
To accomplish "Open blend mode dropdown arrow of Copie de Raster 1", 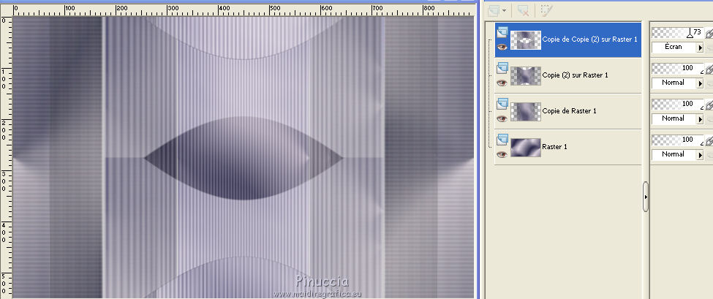I will (x=701, y=119).
